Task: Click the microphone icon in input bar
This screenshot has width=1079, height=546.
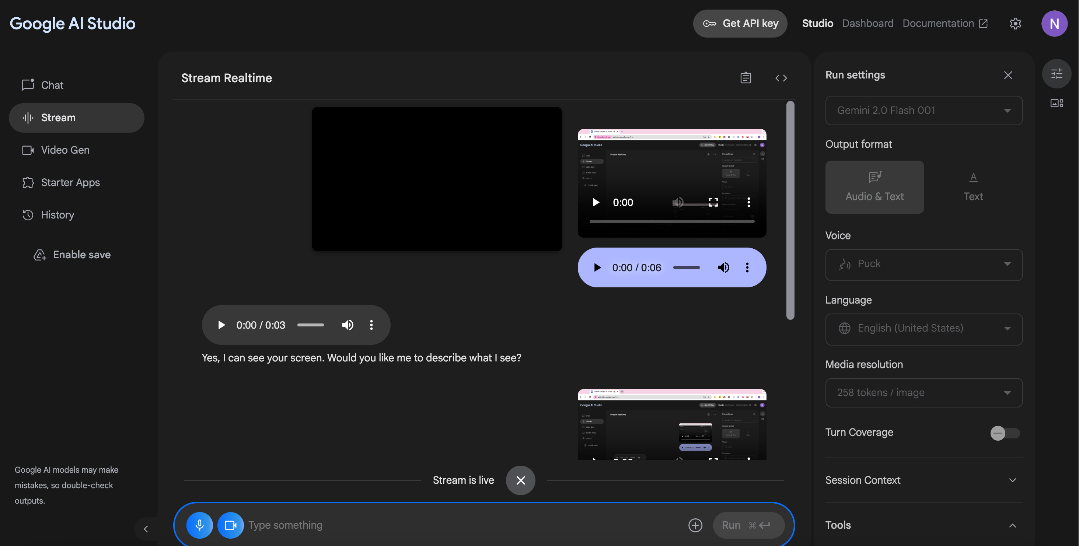Action: (199, 525)
